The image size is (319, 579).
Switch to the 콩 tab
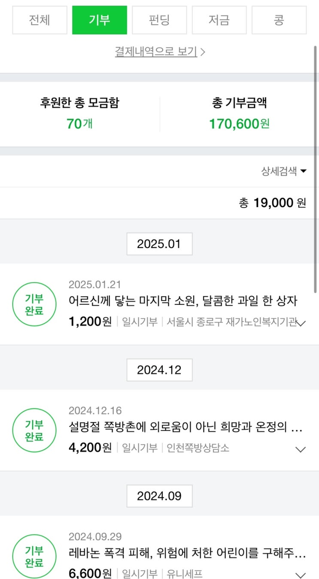point(279,20)
